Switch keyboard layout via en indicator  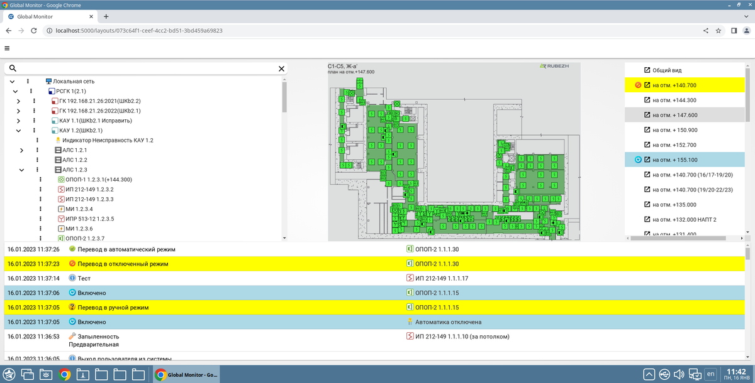click(711, 374)
